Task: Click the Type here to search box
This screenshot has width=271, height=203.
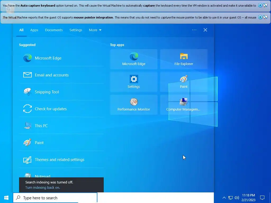Action: [55, 198]
